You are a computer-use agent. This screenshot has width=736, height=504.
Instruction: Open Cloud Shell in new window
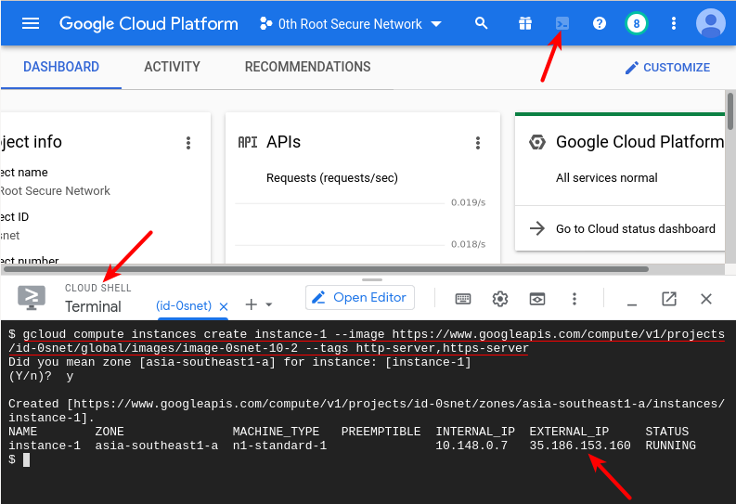pyautogui.click(x=669, y=299)
